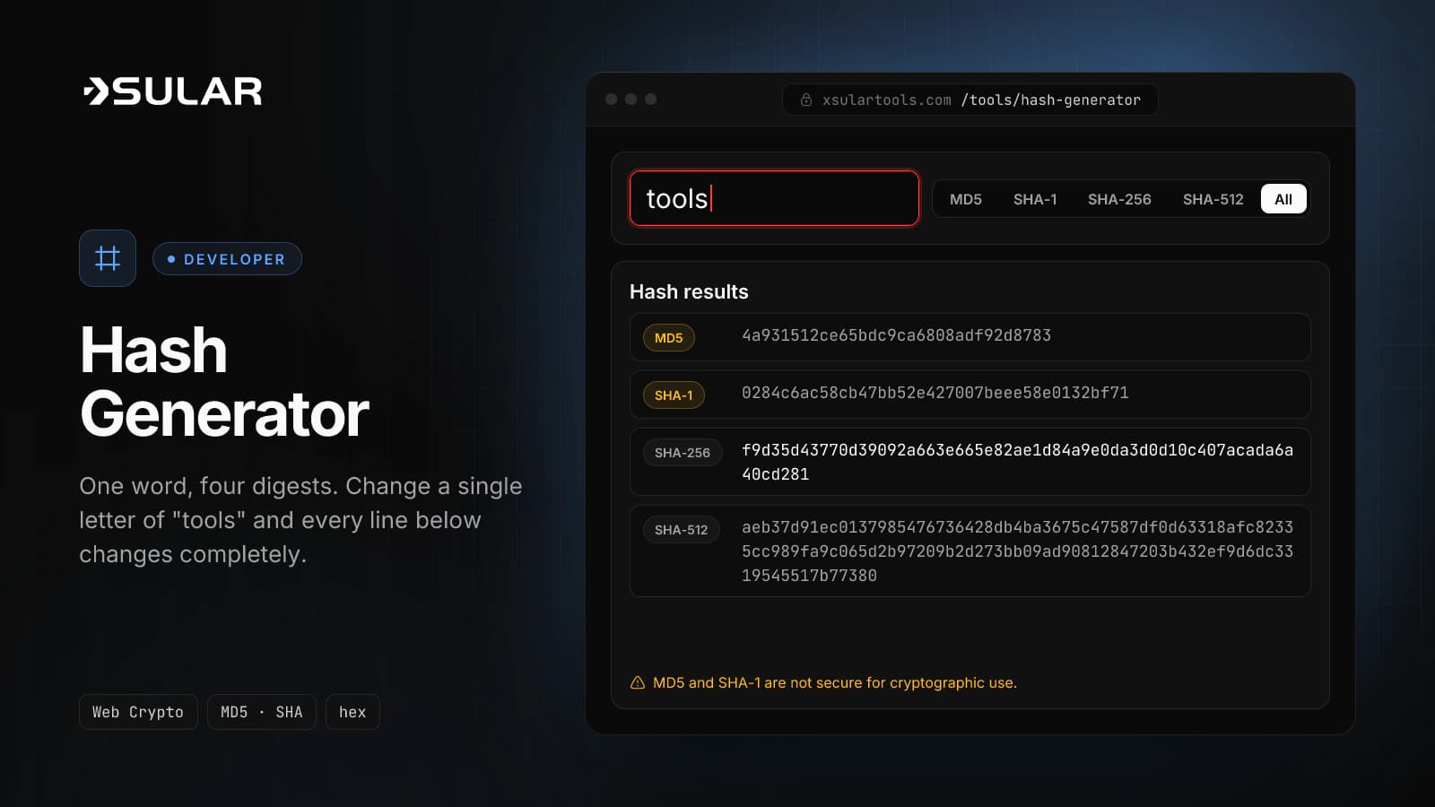This screenshot has width=1435, height=807.
Task: Click the warning triangle icon
Action: pyautogui.click(x=638, y=682)
